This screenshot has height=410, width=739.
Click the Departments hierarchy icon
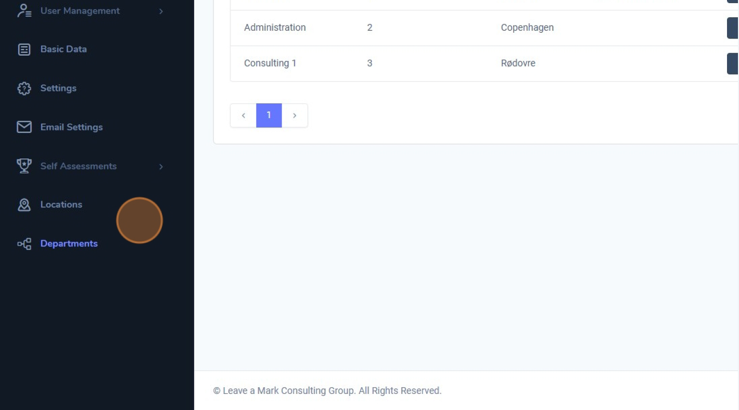tap(24, 244)
